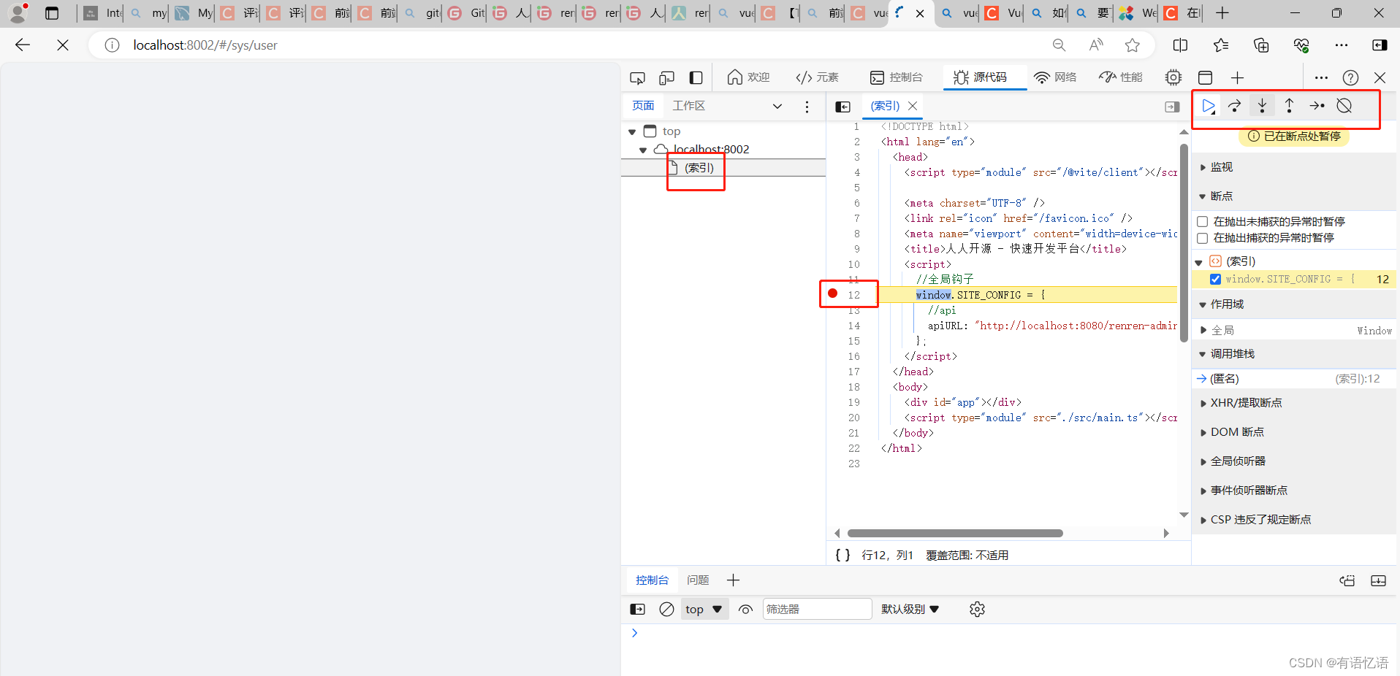This screenshot has height=676, width=1400.
Task: Remove the red breakpoint dot at line 12
Action: pyautogui.click(x=832, y=293)
